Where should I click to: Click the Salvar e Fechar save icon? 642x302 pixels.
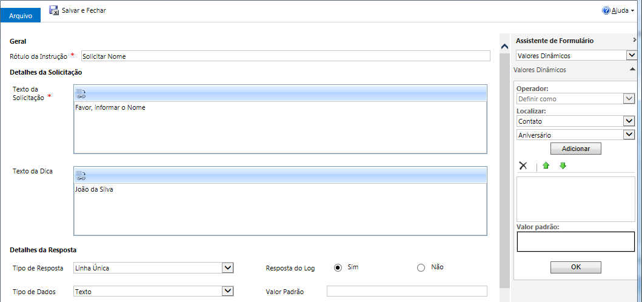pyautogui.click(x=54, y=10)
